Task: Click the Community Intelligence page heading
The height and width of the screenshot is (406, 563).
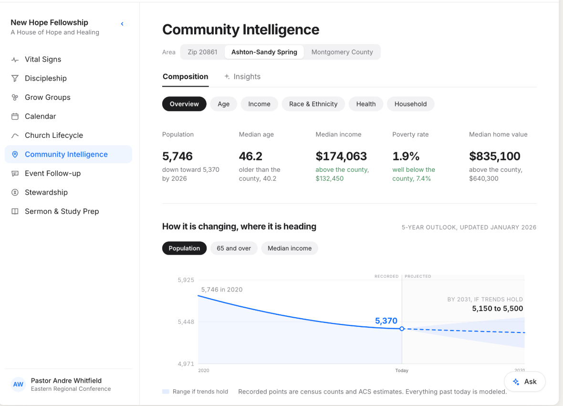Action: click(240, 30)
